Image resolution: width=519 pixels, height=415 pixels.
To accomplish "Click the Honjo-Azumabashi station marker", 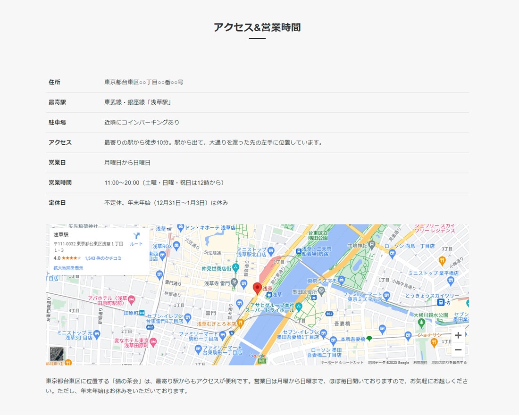I will pos(369,338).
